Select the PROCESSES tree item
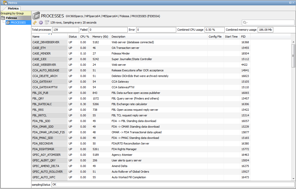This screenshot has width=296, height=189. point(18,23)
